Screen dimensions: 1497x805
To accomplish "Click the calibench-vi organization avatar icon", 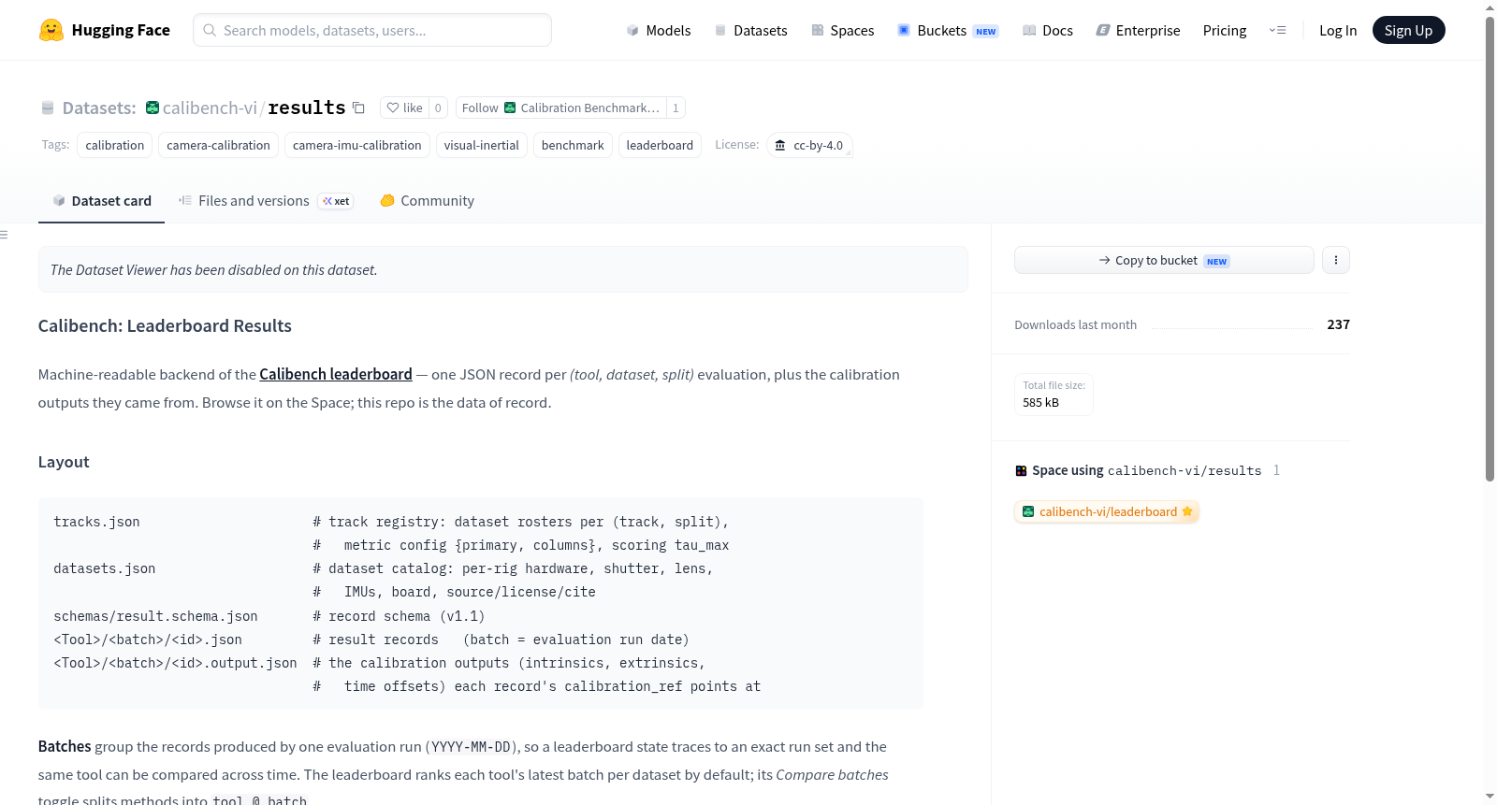I will point(153,108).
